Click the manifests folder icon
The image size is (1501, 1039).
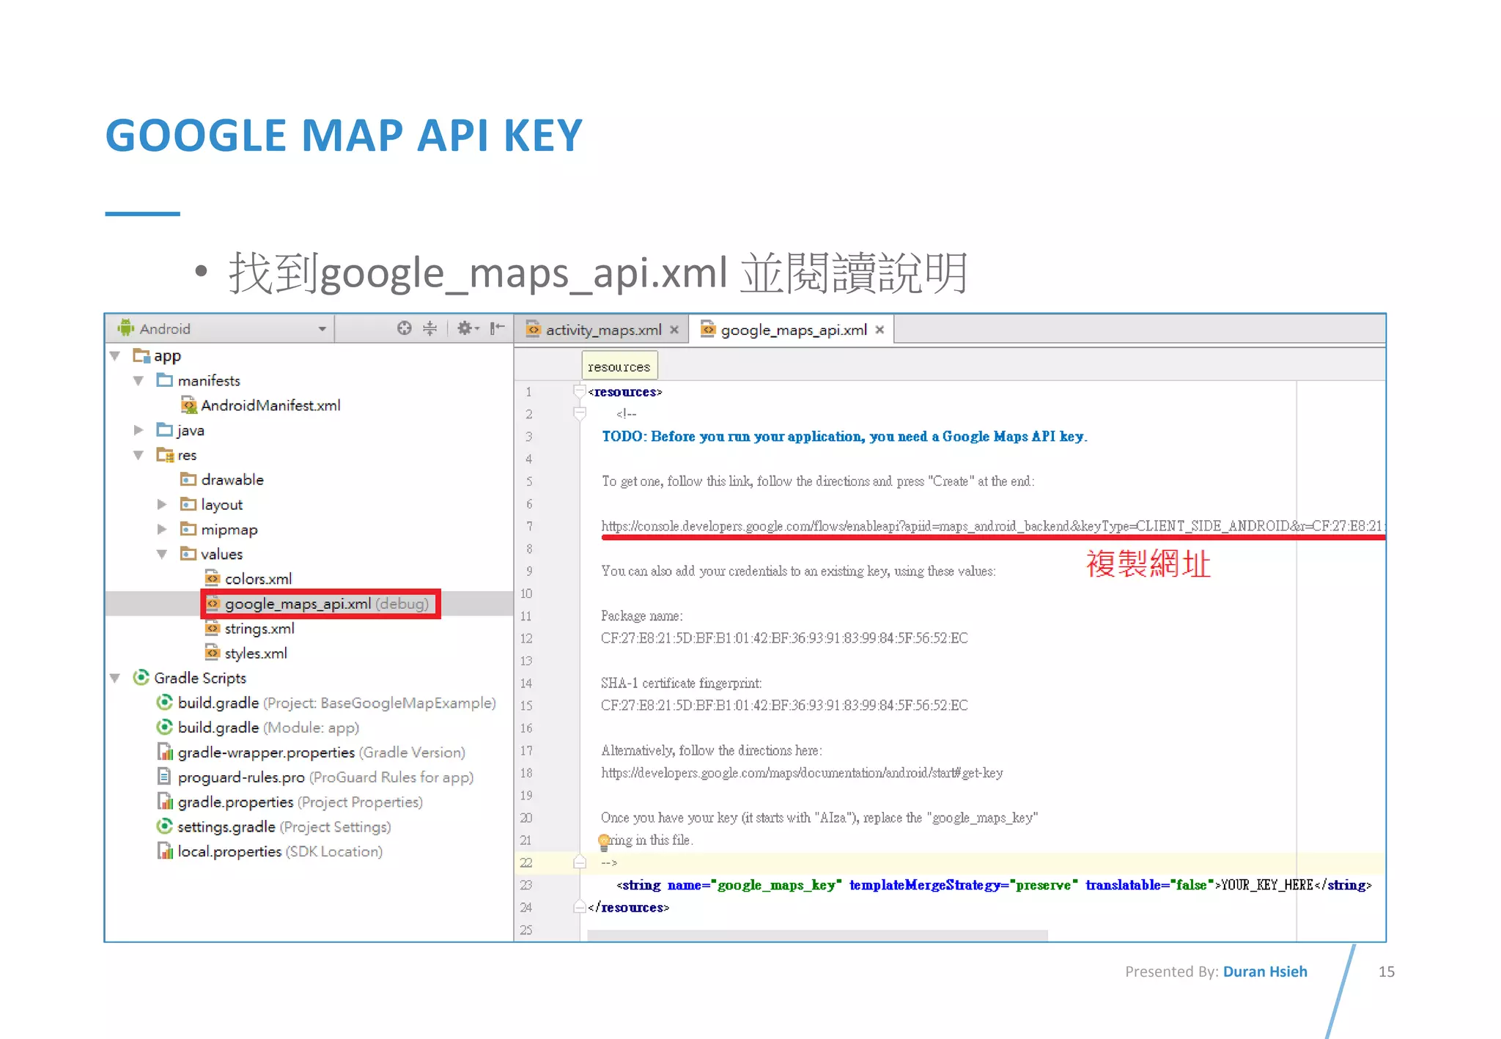tap(165, 380)
